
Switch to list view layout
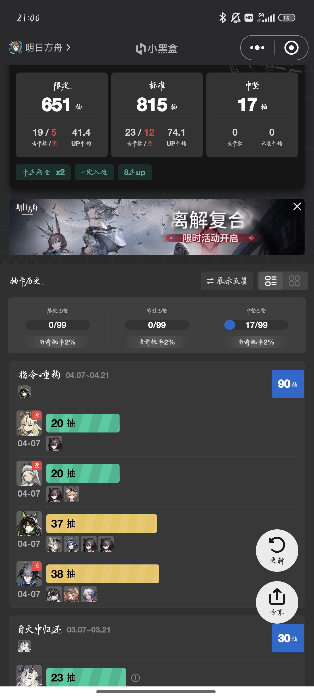click(271, 281)
